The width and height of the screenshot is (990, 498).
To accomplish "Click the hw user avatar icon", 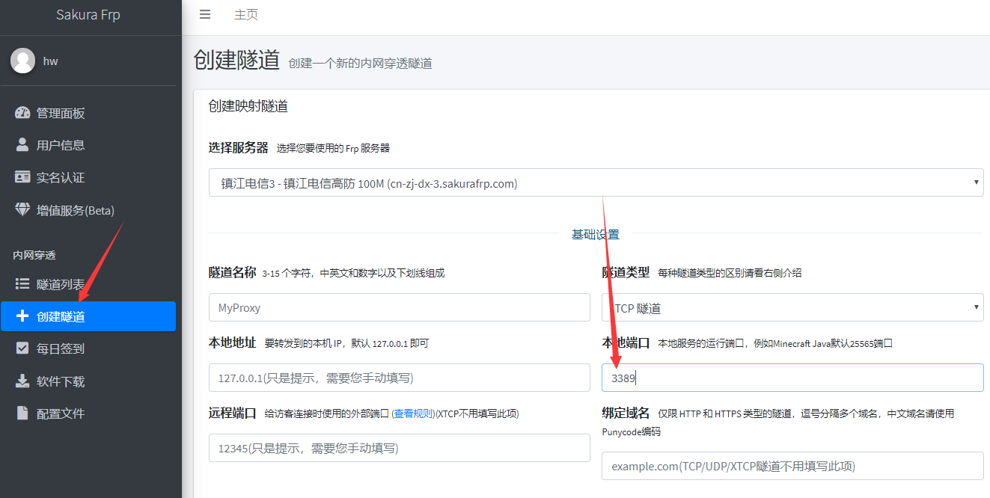I will coord(23,61).
